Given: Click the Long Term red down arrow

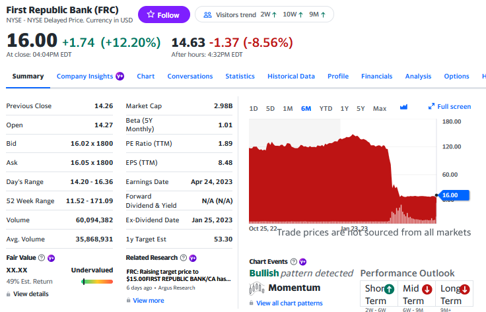Looking at the screenshot, I should click(x=465, y=289).
